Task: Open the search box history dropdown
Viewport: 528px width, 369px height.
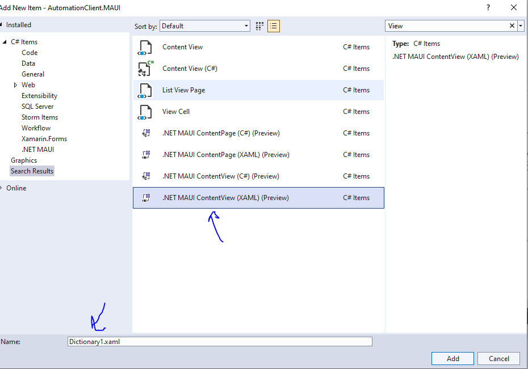Action: coord(521,26)
